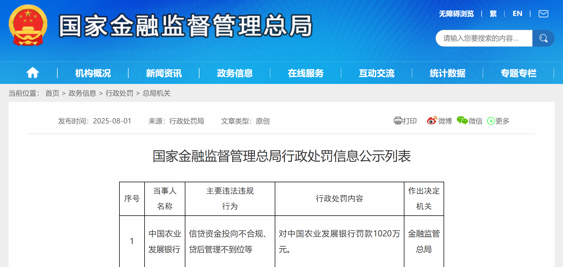Viewport: 563px width, 267px height.
Task: Go to home via house icon
Action: (x=33, y=73)
